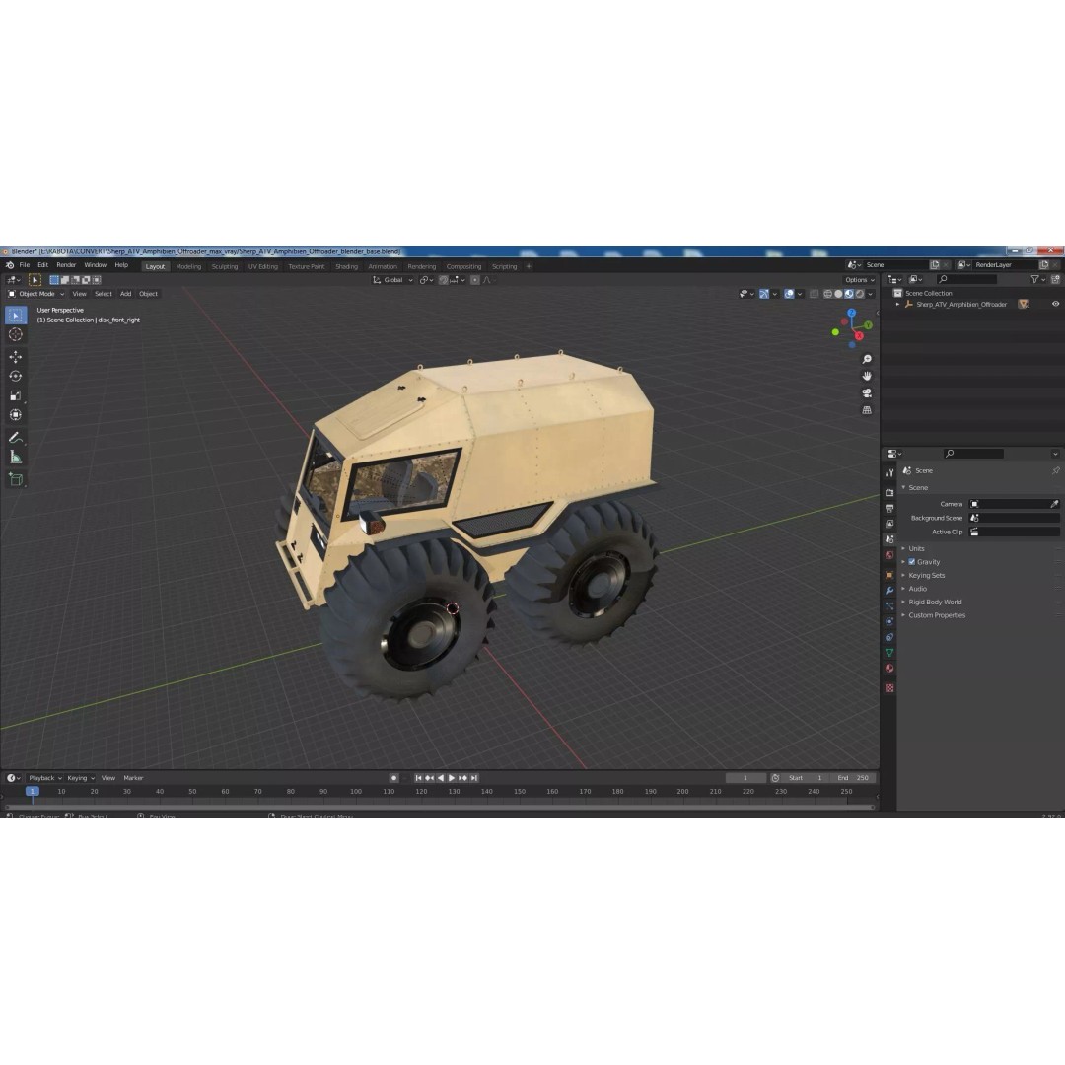Activate the Select Box tool

pyautogui.click(x=16, y=316)
